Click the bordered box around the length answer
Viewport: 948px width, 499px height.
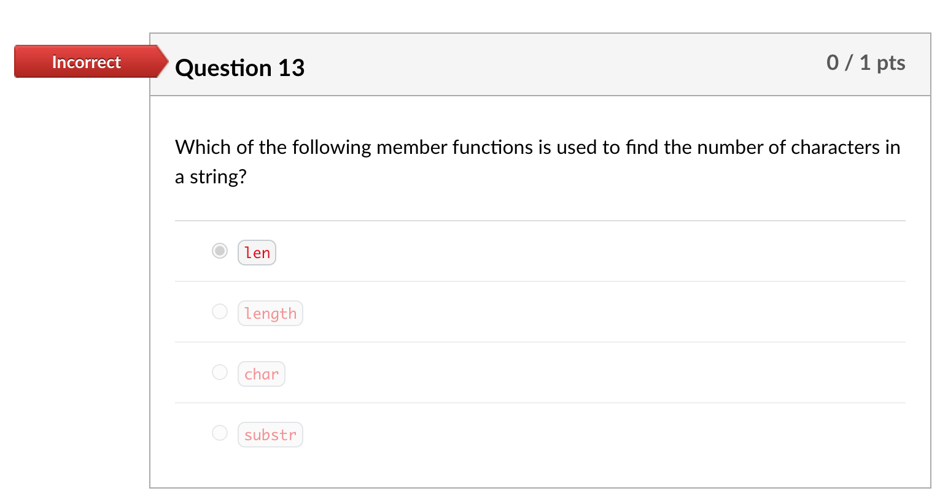270,313
